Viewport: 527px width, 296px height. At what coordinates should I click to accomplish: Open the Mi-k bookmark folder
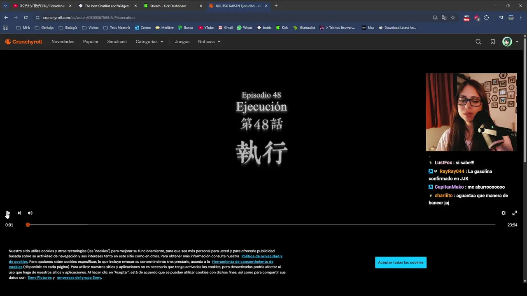pos(23,28)
